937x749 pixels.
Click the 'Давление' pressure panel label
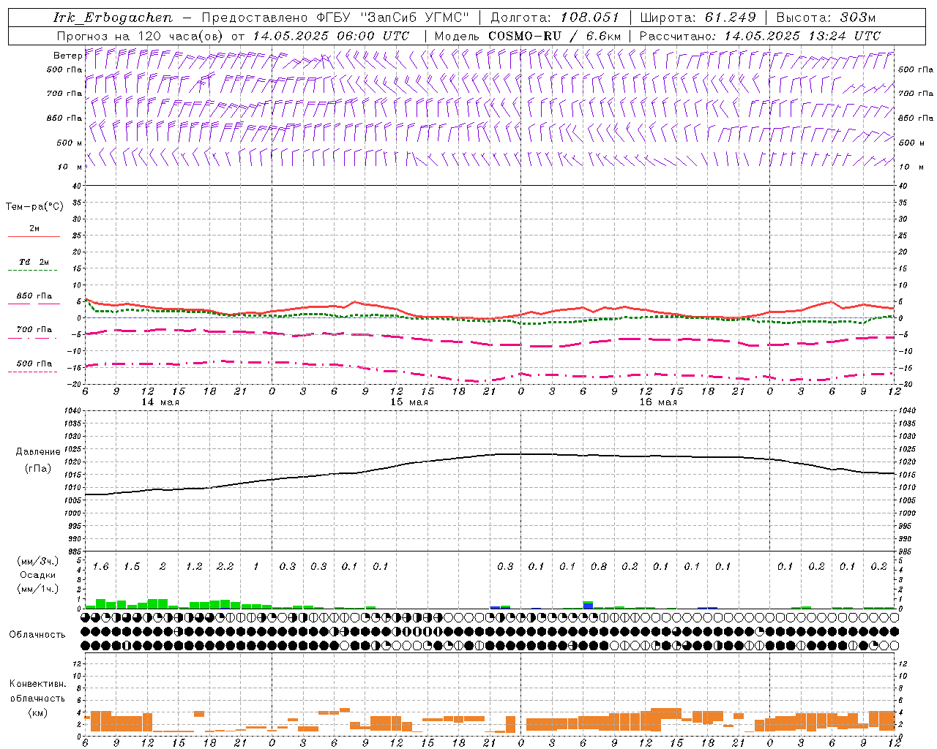[x=37, y=452]
